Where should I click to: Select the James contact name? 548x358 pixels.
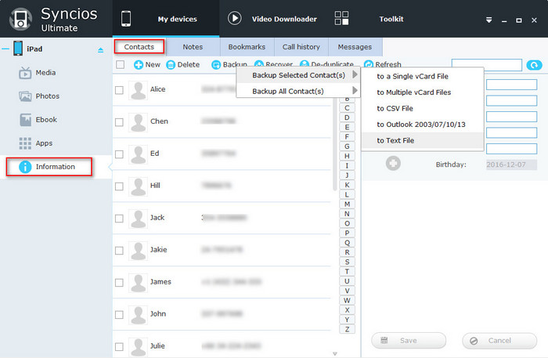tap(160, 282)
